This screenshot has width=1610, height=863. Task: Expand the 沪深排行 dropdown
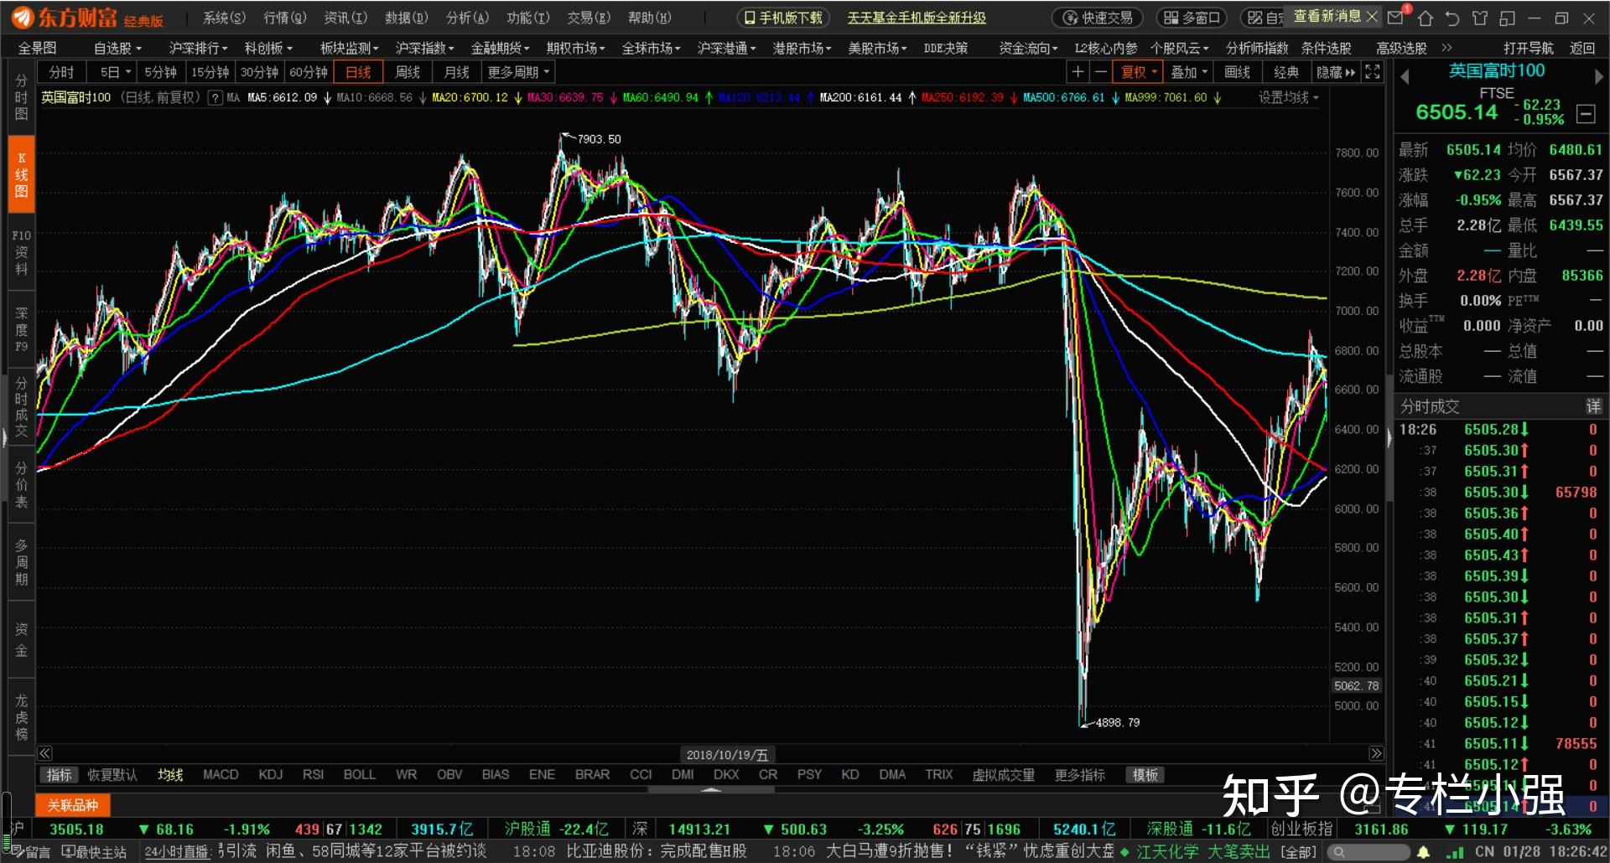pos(199,48)
